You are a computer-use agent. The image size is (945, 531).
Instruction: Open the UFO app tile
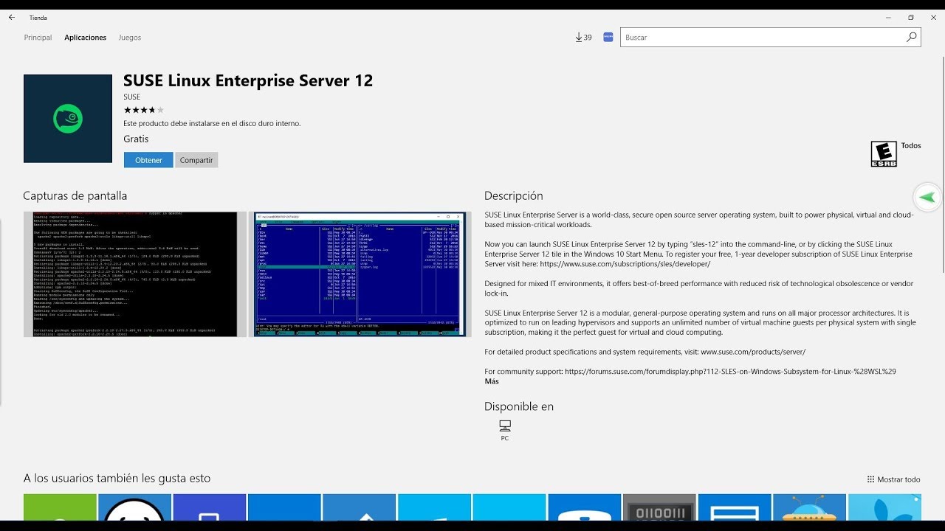pos(809,507)
